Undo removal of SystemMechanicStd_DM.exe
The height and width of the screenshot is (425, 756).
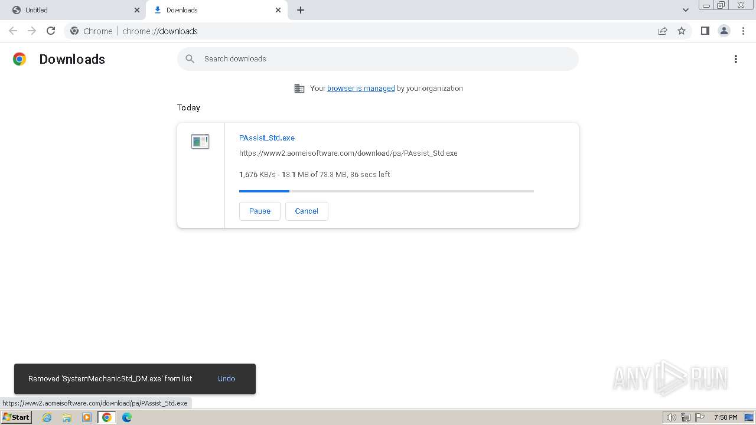coord(226,379)
